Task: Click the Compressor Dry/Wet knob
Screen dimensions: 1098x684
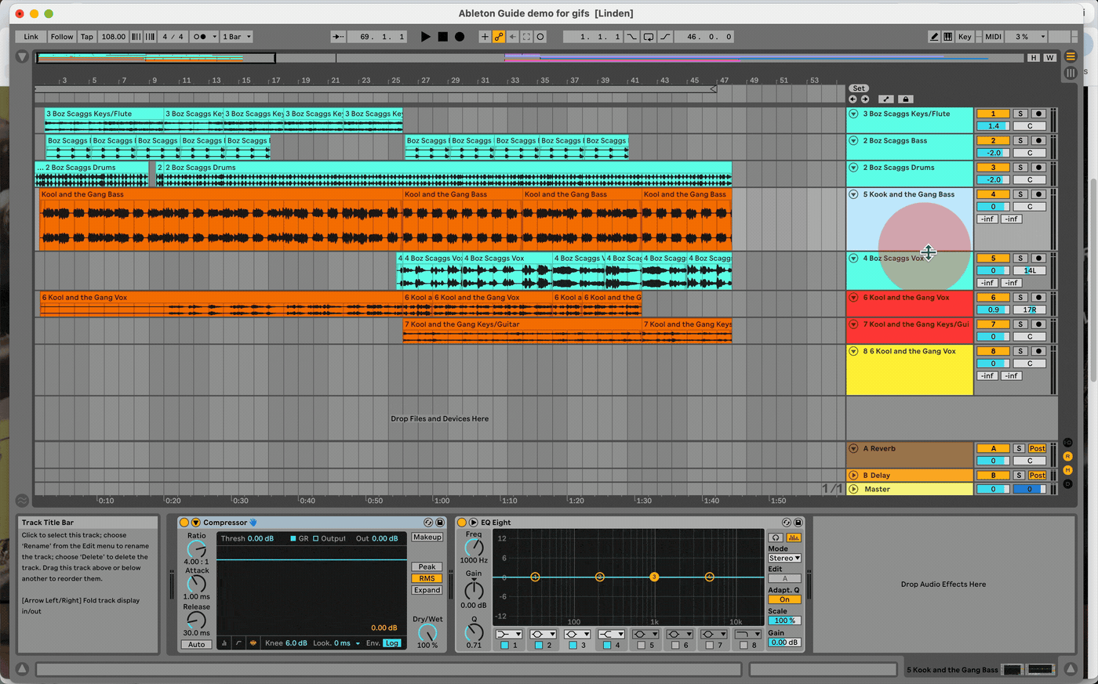Action: pyautogui.click(x=427, y=632)
